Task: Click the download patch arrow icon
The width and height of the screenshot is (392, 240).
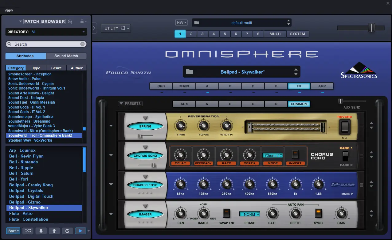Action: click(41, 230)
